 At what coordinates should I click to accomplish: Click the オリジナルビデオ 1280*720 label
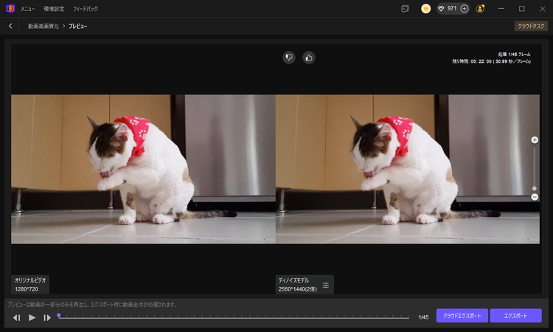(x=30, y=284)
